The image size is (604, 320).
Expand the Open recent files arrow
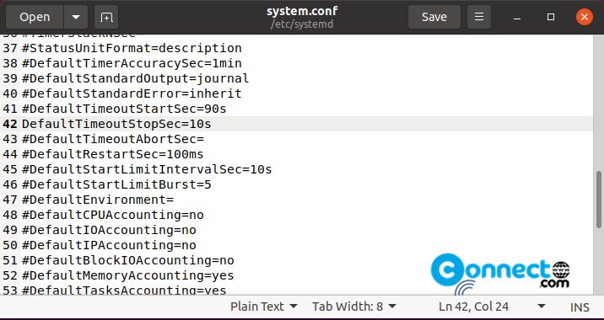pyautogui.click(x=76, y=17)
